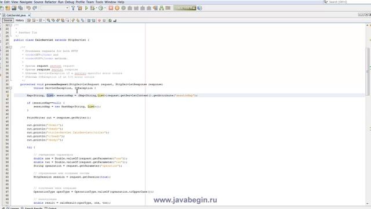
Task: Click the Find Selection magnifier icon in editor toolbar
Action: (x=48, y=20)
